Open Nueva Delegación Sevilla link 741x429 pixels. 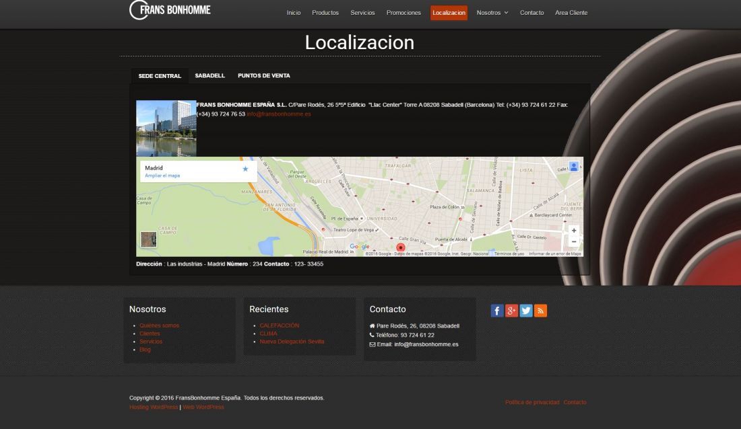pos(292,342)
